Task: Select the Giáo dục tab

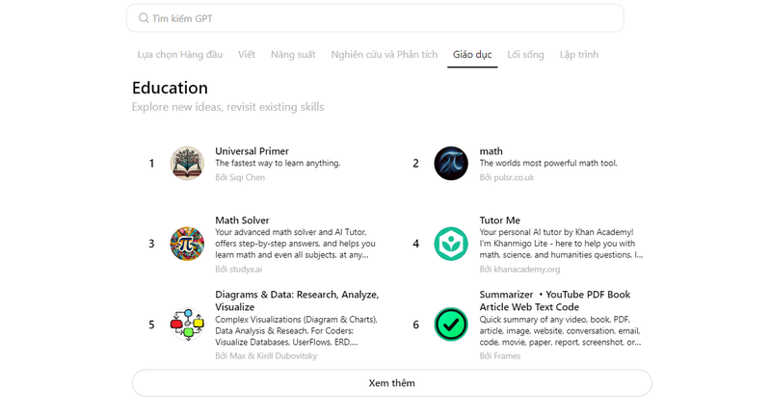Action: [x=472, y=55]
